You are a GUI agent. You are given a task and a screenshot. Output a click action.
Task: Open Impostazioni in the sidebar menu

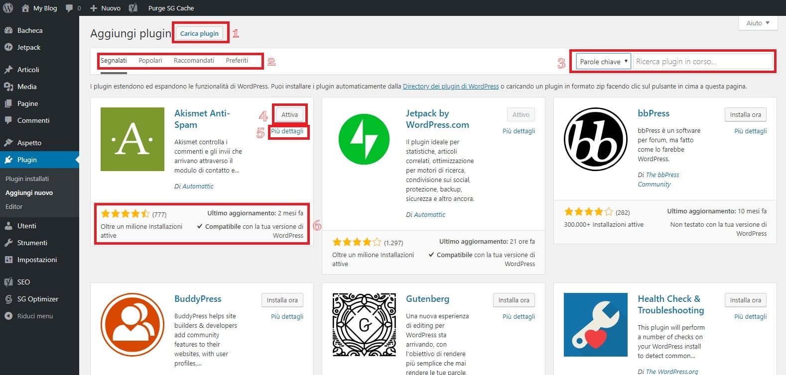point(37,260)
